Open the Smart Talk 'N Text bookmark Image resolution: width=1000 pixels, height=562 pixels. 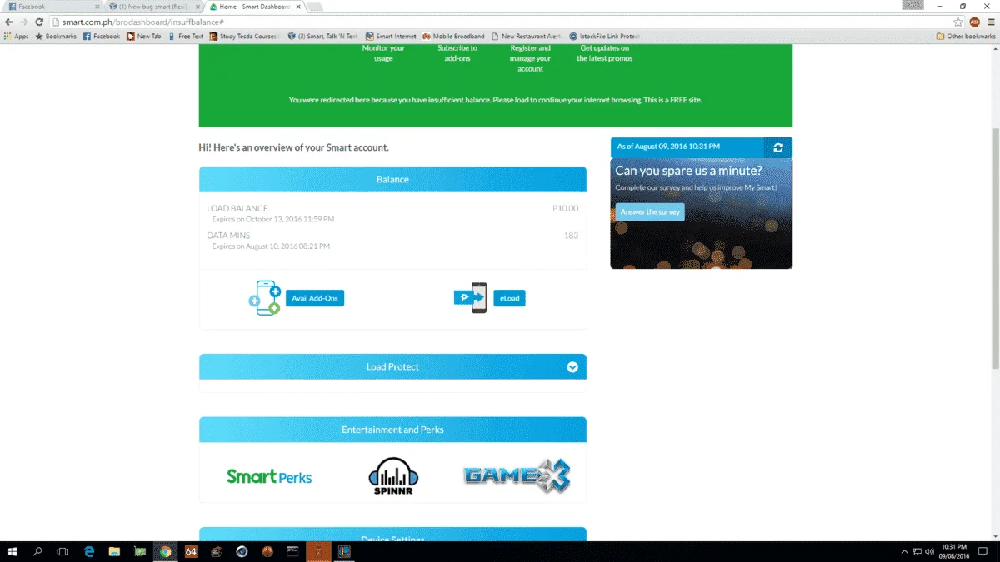click(x=322, y=37)
